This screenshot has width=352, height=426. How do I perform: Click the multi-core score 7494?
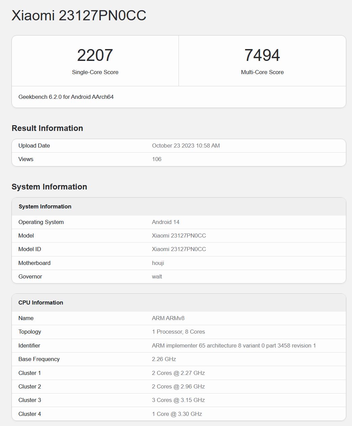(x=262, y=55)
